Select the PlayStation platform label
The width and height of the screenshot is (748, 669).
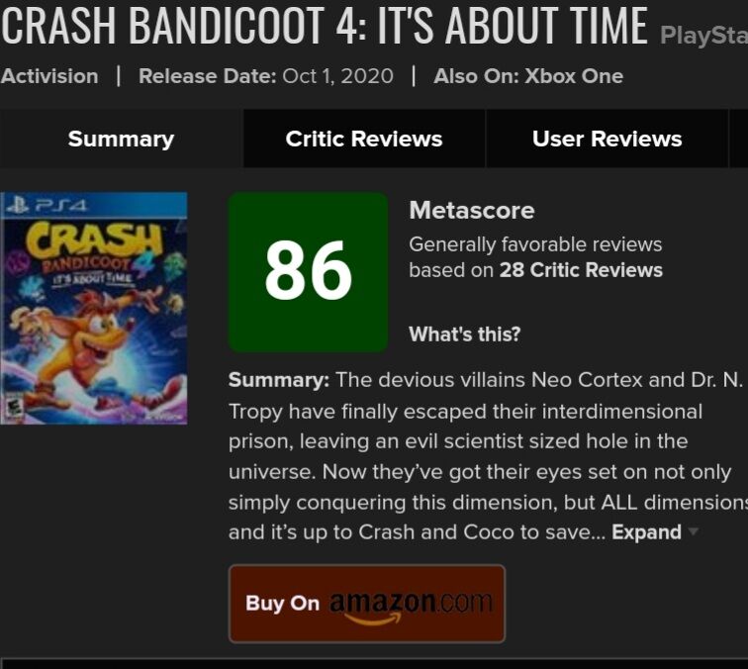click(x=702, y=37)
